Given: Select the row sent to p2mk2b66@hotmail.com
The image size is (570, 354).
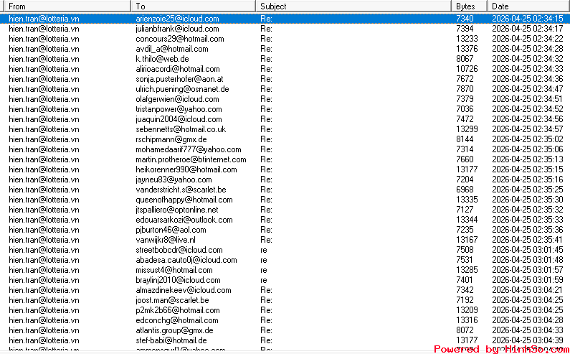Looking at the screenshot, I should (x=285, y=310).
